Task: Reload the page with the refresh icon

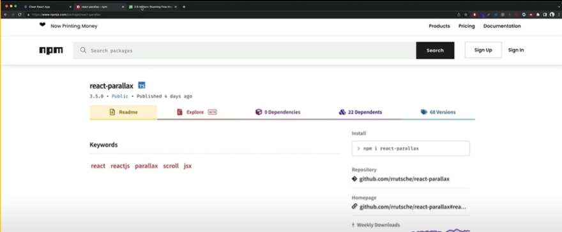Action: point(20,15)
